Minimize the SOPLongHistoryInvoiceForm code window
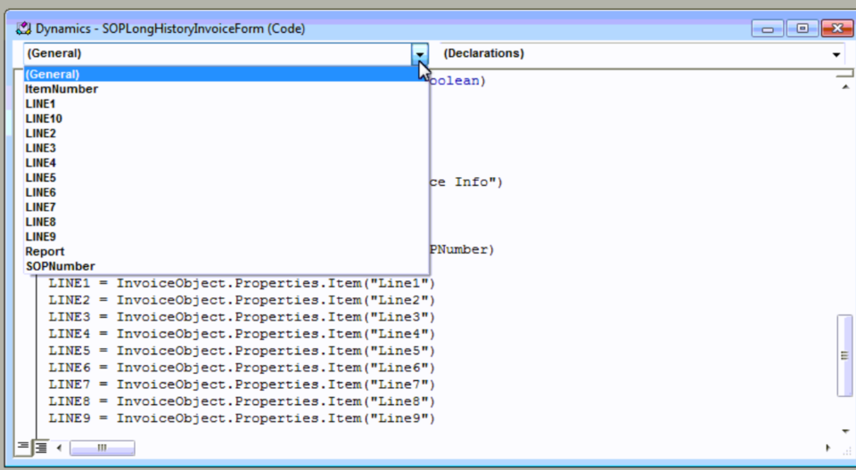Screen dimensions: 856x470 click(x=768, y=28)
